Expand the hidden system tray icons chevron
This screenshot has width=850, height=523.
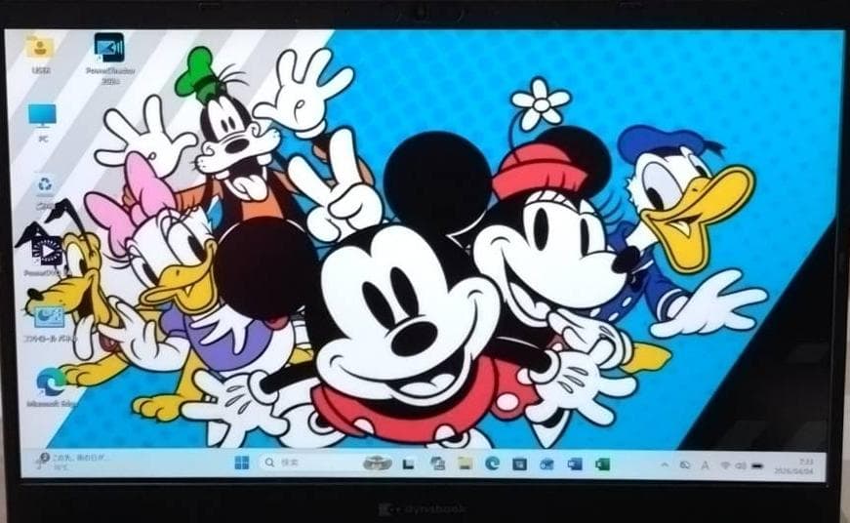click(x=664, y=465)
